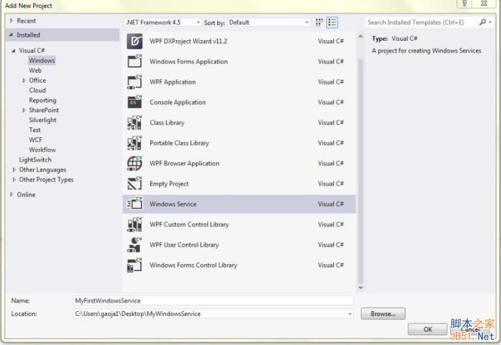Expand the Other Project Types node
The image size is (501, 345).
click(x=14, y=180)
